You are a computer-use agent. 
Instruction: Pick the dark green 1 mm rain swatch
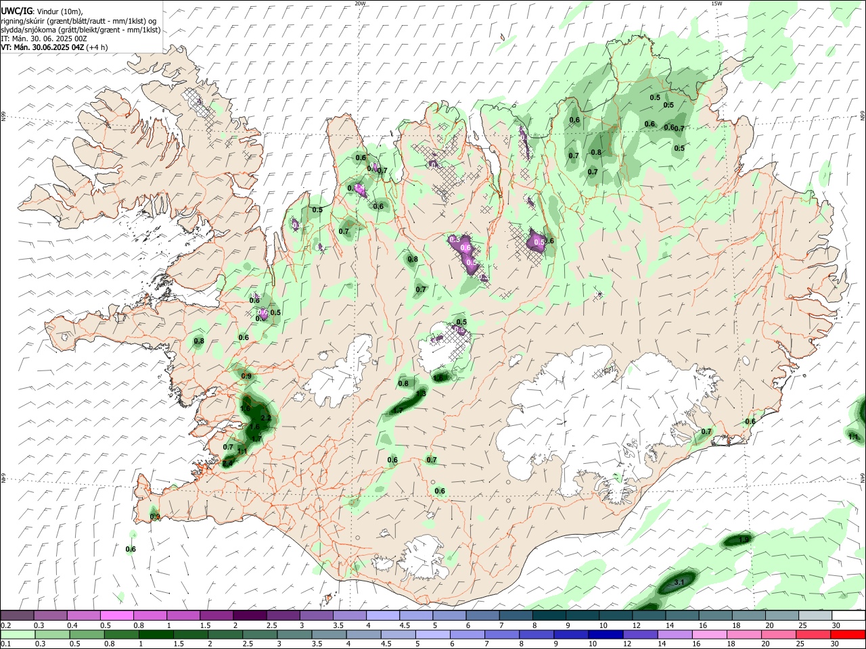156,634
